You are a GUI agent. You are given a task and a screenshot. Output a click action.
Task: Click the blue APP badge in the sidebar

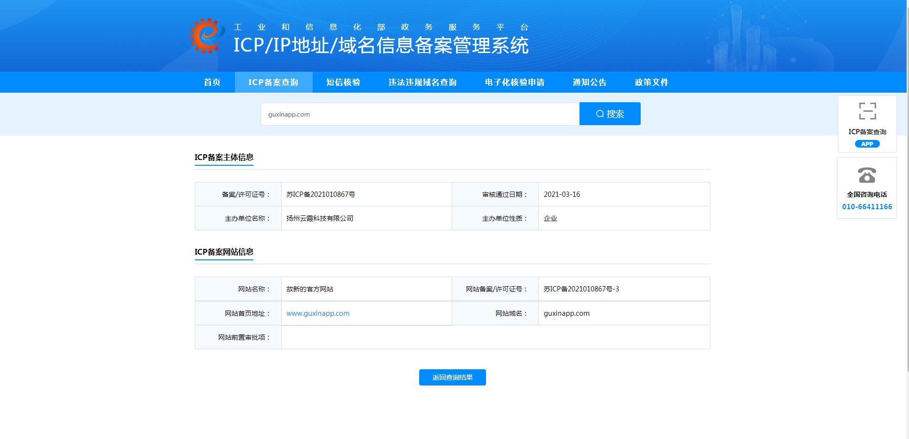pos(867,144)
